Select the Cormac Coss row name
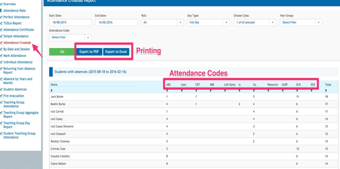Viewport: 340px width, 169px height. click(x=58, y=149)
